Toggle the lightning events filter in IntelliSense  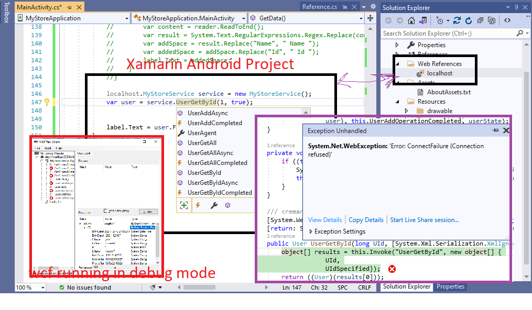pos(199,206)
